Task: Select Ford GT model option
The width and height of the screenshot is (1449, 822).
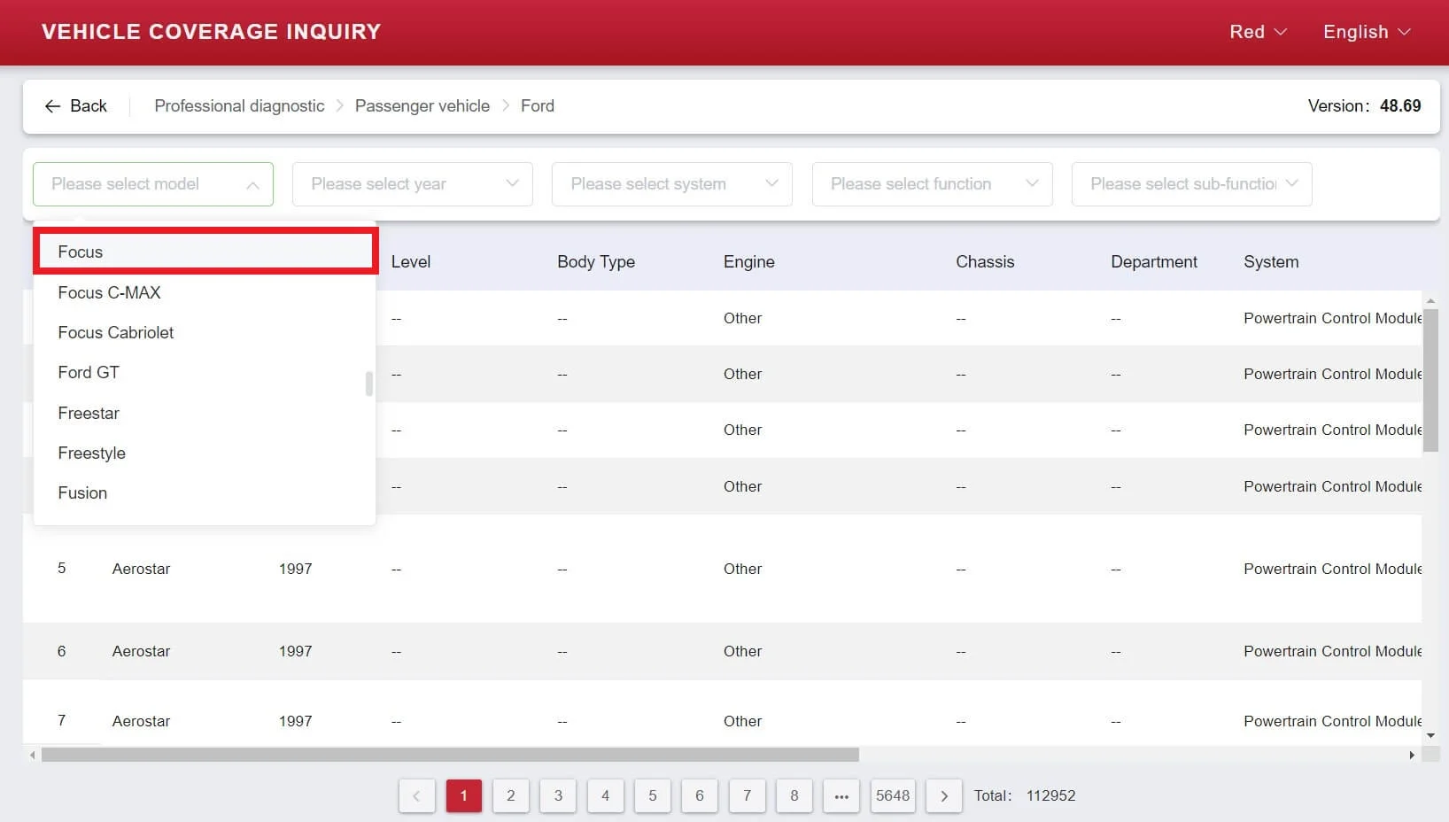Action: pyautogui.click(x=89, y=373)
